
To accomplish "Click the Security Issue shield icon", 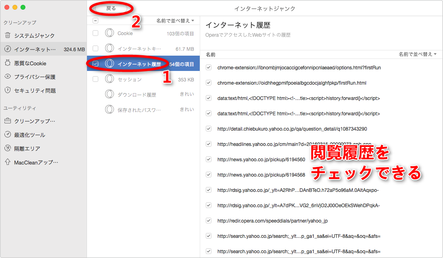I will [8, 90].
